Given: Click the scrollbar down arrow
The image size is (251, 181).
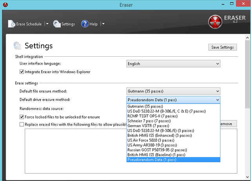Looking at the screenshot, I should tap(247, 177).
